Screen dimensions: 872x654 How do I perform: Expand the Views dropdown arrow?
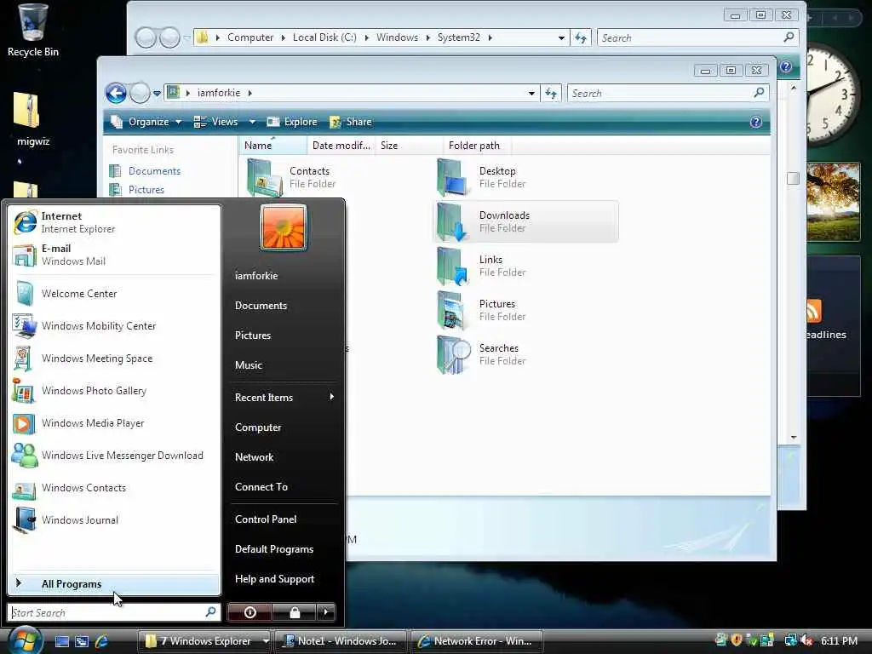[252, 122]
